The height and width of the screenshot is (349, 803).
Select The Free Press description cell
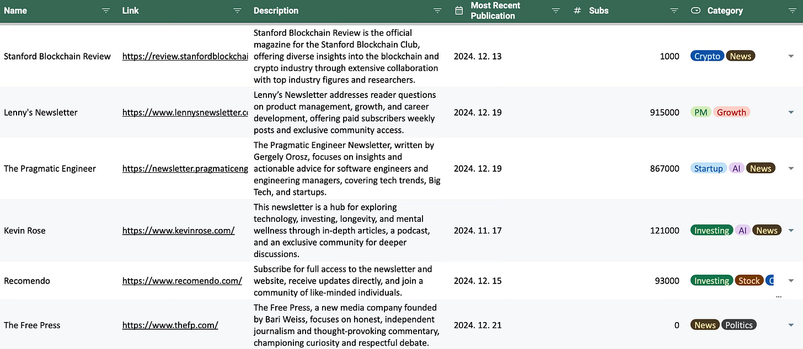(x=346, y=325)
